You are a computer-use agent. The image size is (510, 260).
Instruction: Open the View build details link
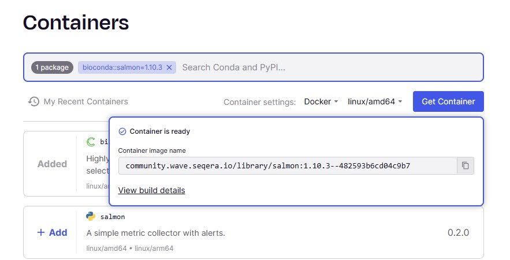coord(151,190)
